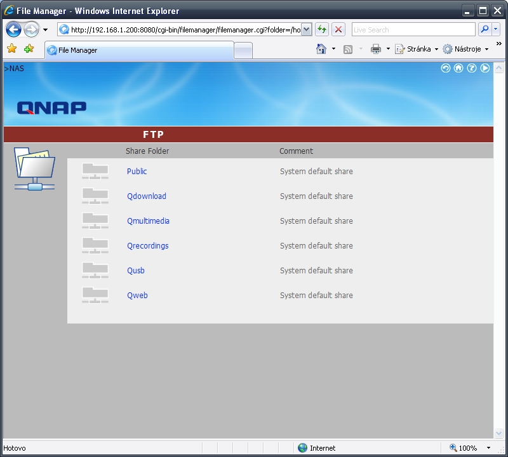
Task: Click the Internet Explorer title bar icon
Action: click(x=9, y=10)
